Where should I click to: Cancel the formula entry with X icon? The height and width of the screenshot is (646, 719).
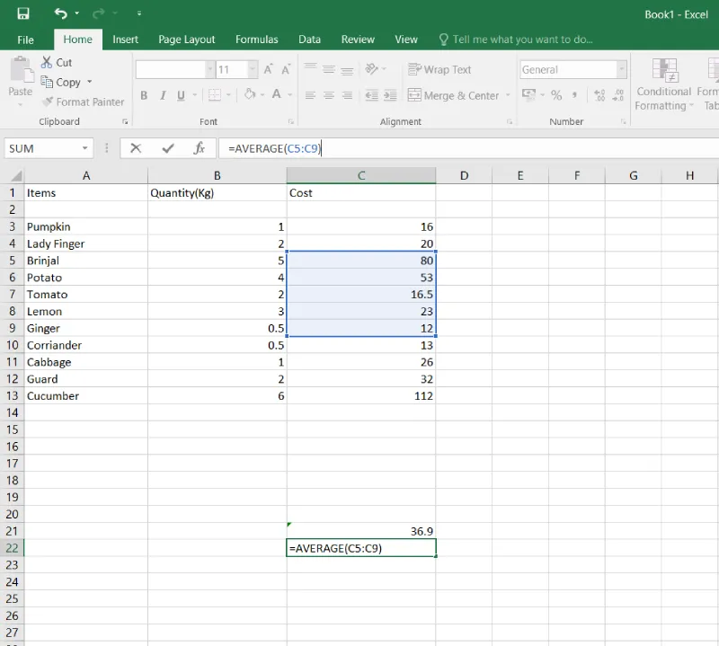[136, 148]
